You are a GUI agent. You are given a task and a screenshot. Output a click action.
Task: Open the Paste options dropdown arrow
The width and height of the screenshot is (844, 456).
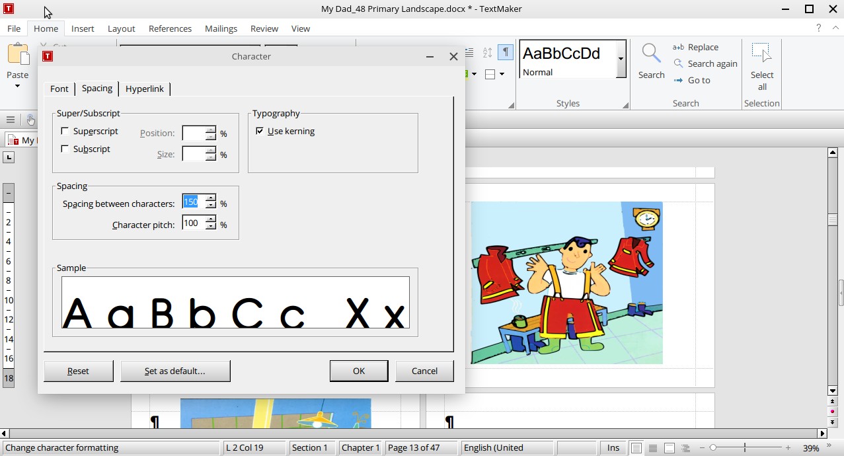coord(18,87)
